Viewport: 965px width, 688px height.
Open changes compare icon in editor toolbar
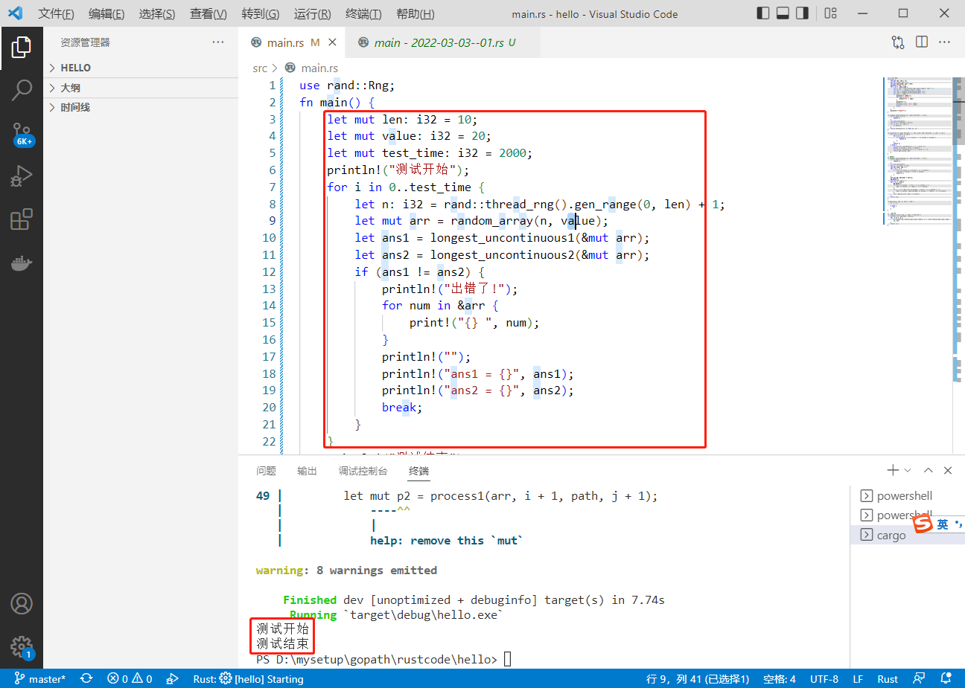[898, 42]
